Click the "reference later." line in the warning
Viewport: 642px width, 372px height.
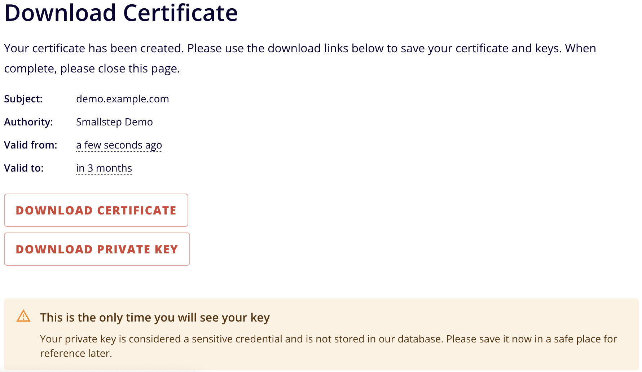coord(76,353)
